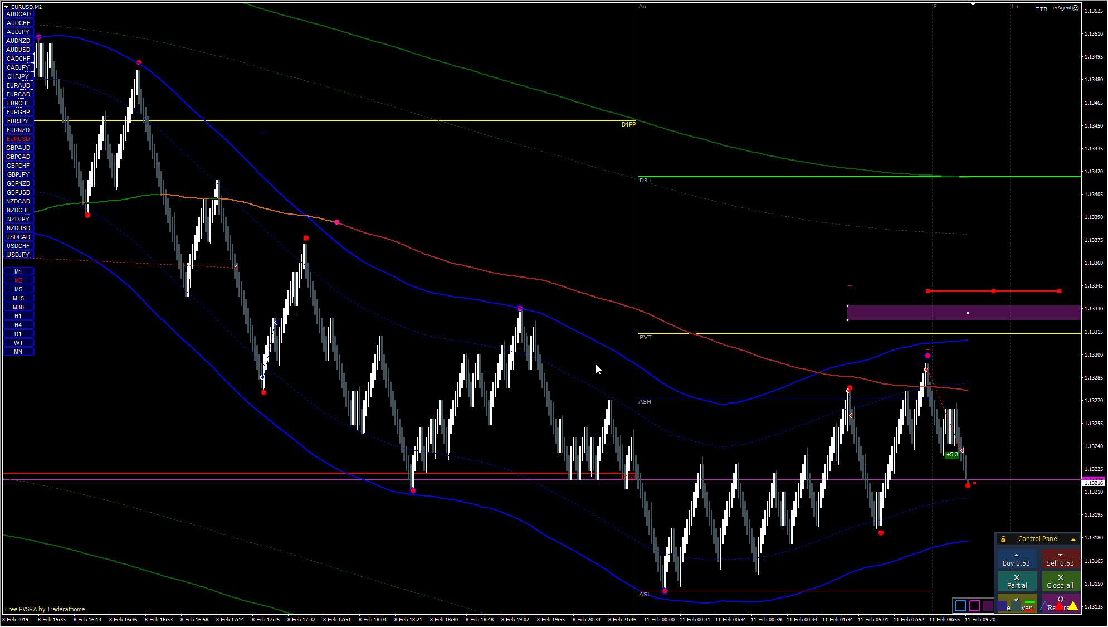This screenshot has height=627, width=1108.
Task: Switch chart symbol to EURGBP
Action: (x=18, y=112)
